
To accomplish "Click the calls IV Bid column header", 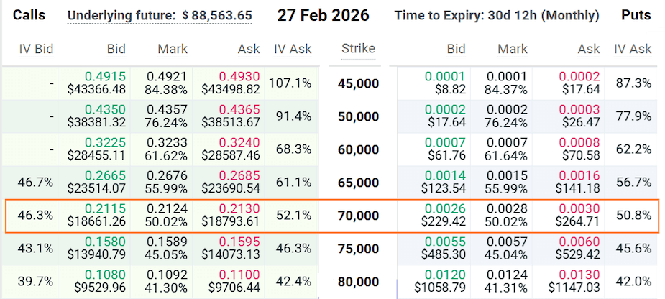I will tap(36, 49).
